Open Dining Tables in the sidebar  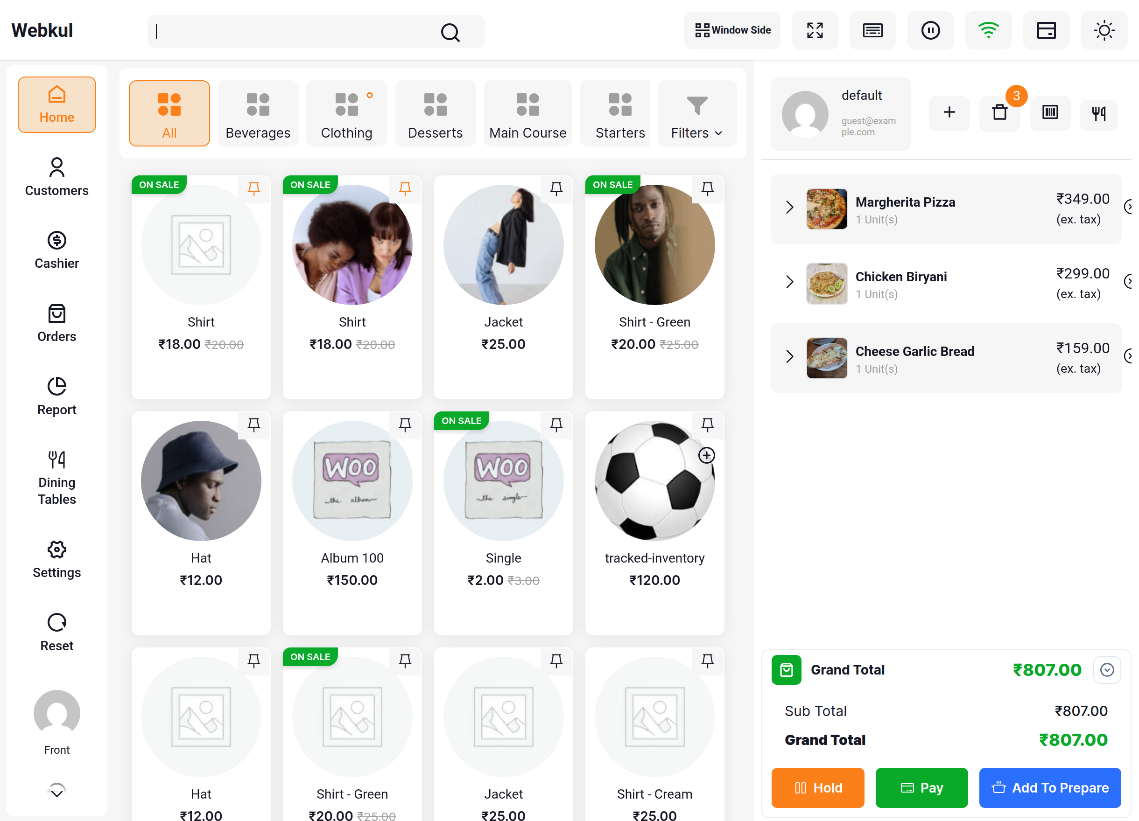[57, 478]
